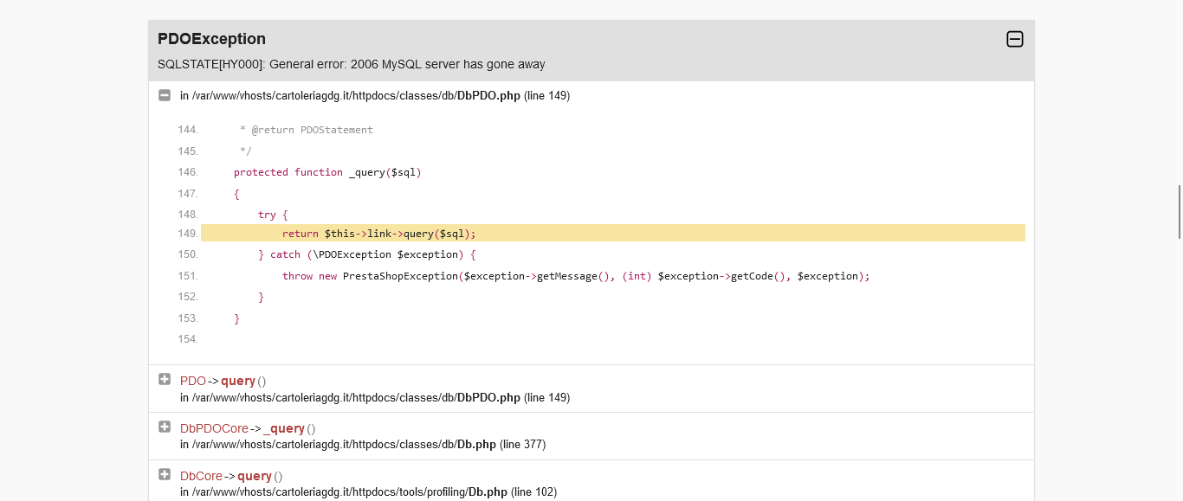This screenshot has height=501, width=1183.
Task: Click the red query method name under PDO
Action: 237,381
